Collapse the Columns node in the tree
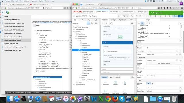 coord(79,52)
